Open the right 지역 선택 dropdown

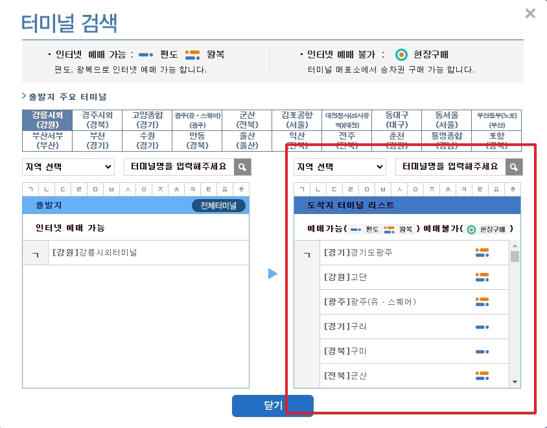click(340, 167)
